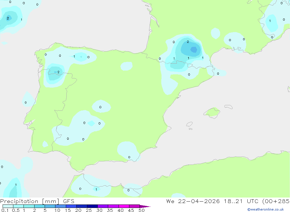This screenshot has height=212, width=290.
Task: Click the 10–15 mm medium blue legend swatch
Action: [x=61, y=206]
